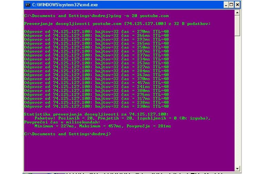Image resolution: width=276 pixels, height=174 pixels.
Task: Click the reply line showing 457ms
Action: (x=97, y=83)
